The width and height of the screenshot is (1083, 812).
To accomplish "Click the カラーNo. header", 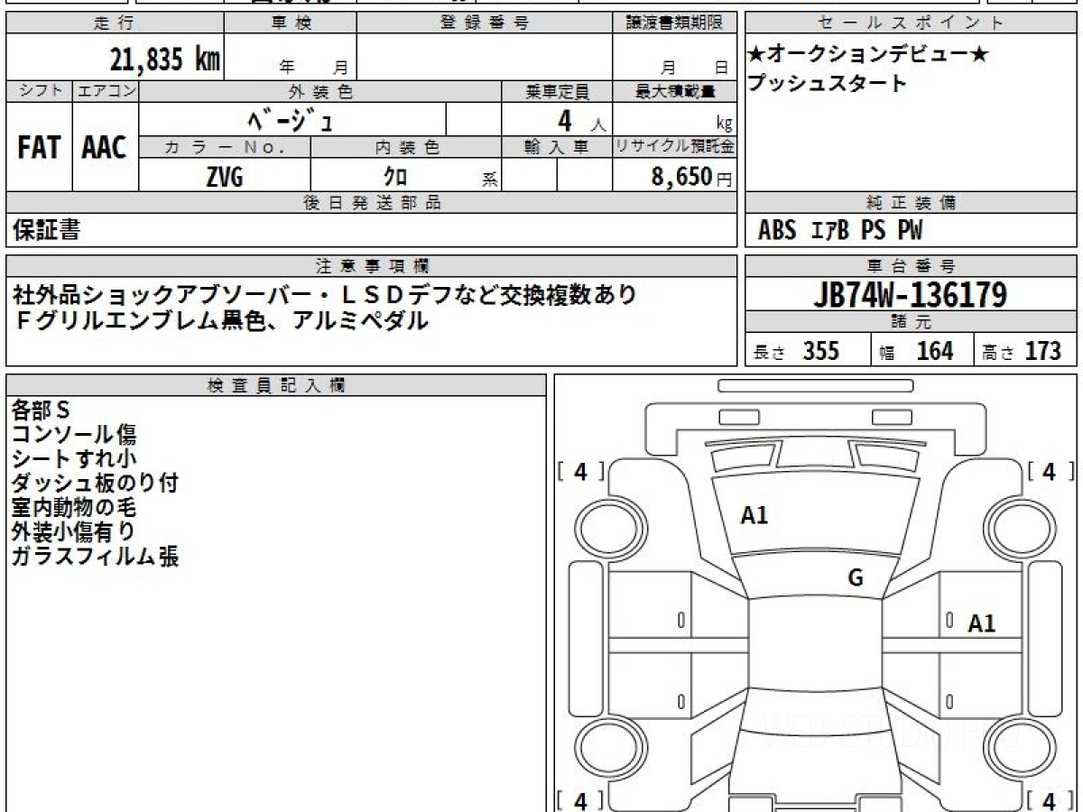I will click(226, 147).
